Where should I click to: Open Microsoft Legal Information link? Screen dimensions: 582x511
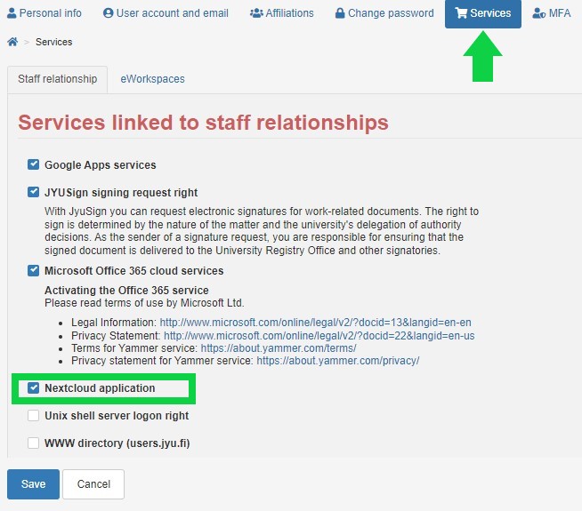click(316, 323)
